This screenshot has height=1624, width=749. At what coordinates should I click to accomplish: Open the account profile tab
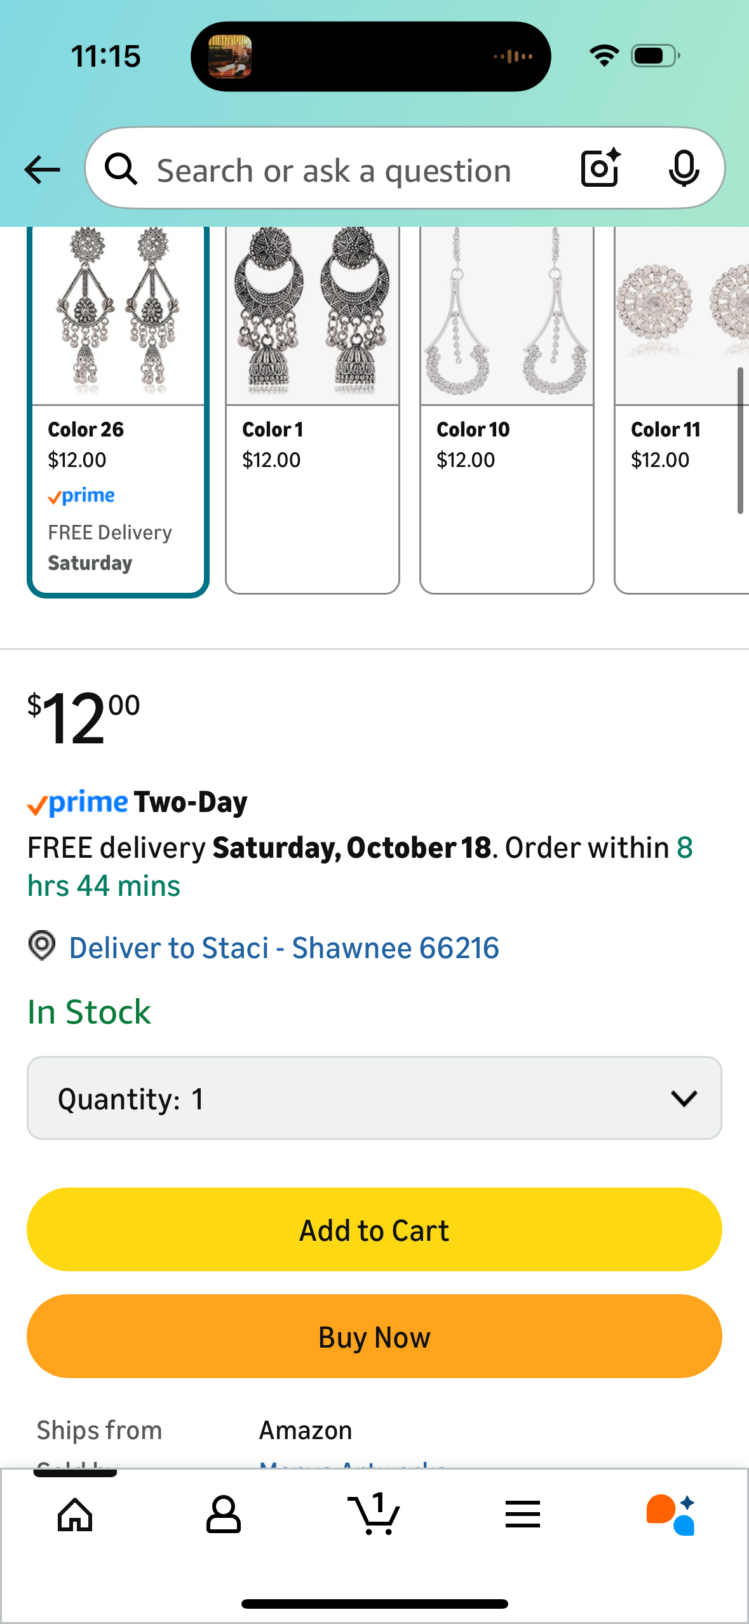(x=224, y=1515)
